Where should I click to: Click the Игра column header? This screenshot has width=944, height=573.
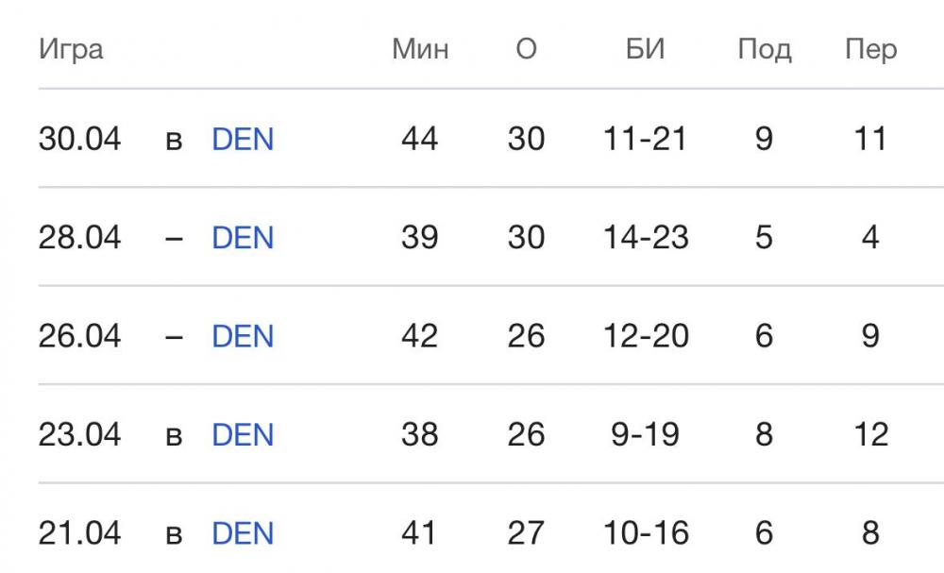pos(71,49)
